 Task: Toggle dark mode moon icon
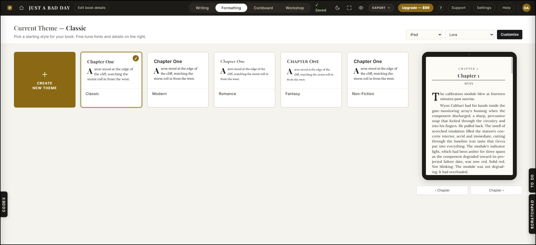[338, 8]
